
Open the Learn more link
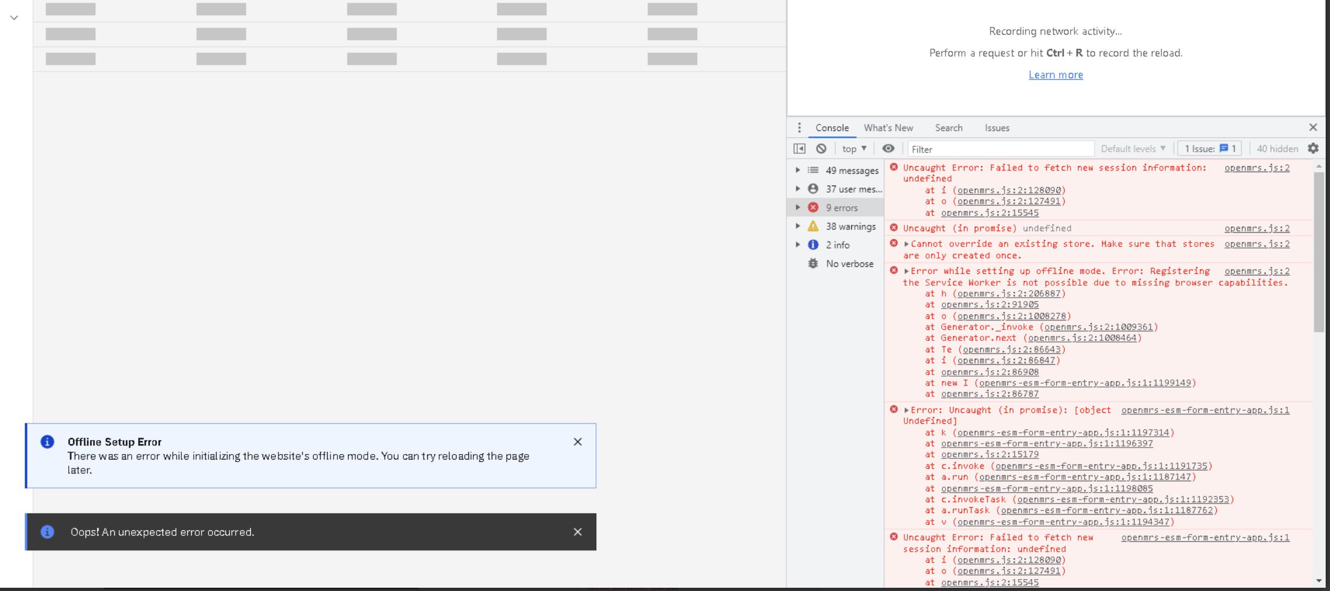[x=1055, y=75]
